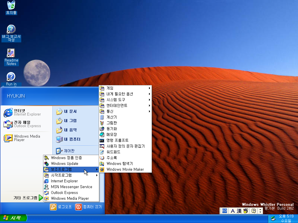Select Windows Update in programs menu
This screenshot has height=223, width=298.
pos(71,163)
